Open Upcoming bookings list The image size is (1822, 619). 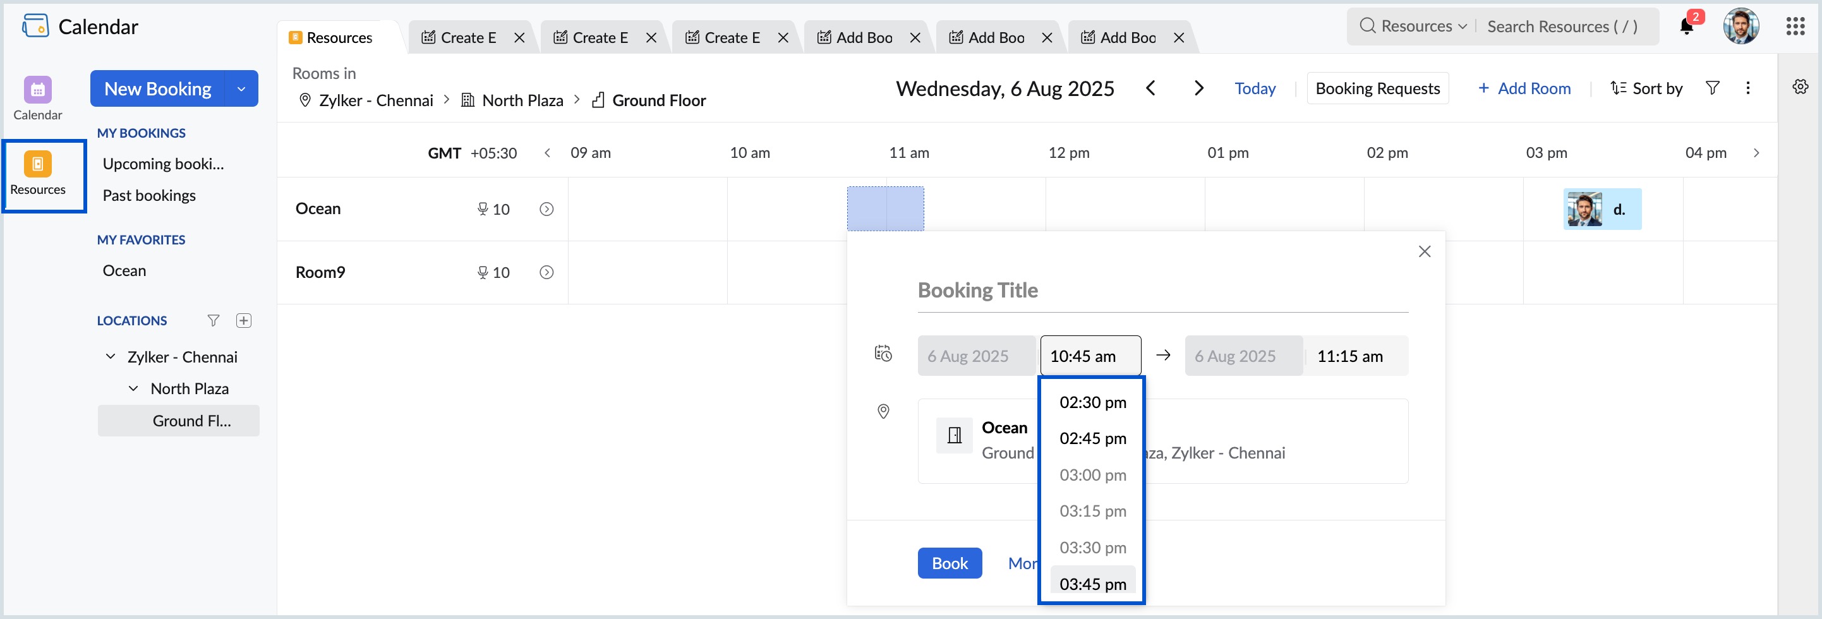tap(164, 164)
